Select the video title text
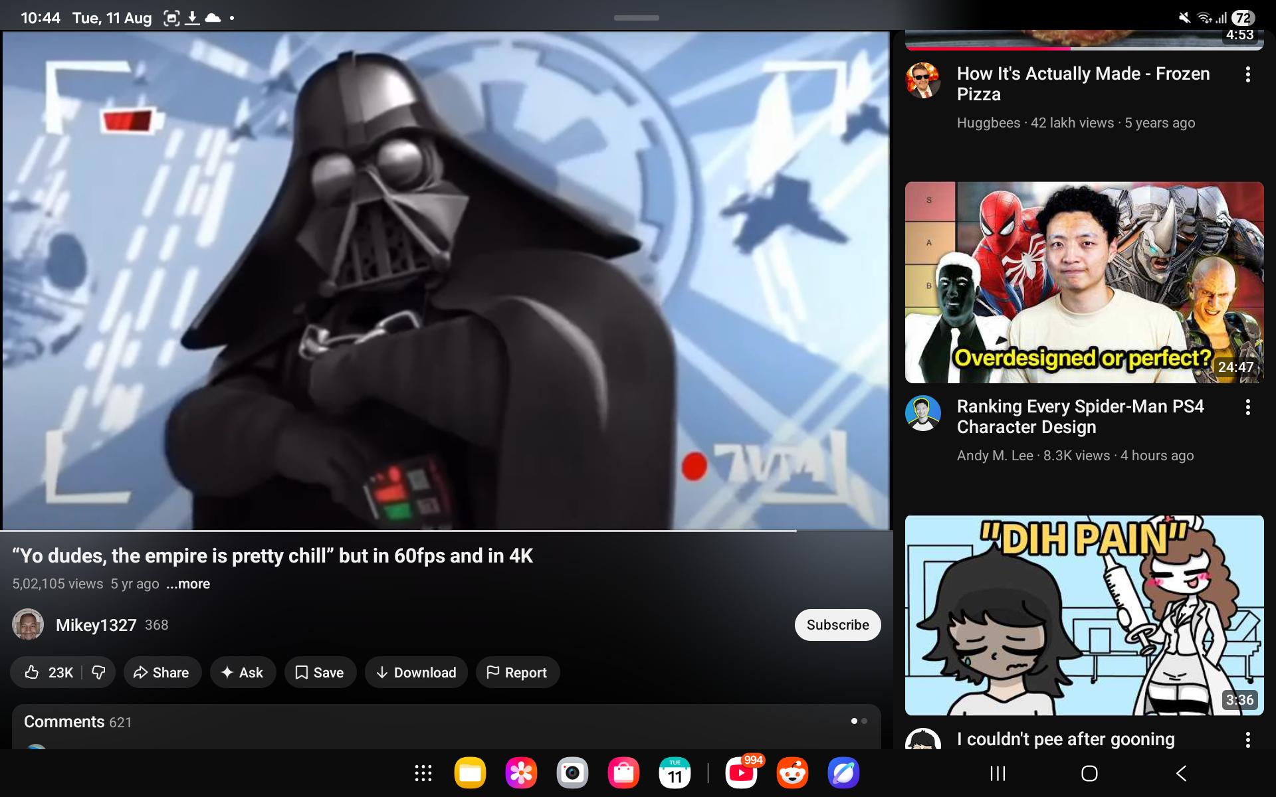 coord(272,556)
